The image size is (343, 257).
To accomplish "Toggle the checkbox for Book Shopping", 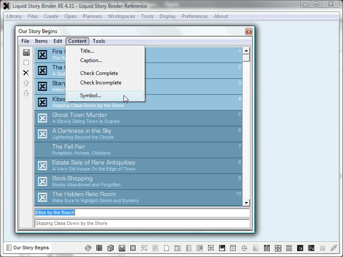I will [42, 181].
